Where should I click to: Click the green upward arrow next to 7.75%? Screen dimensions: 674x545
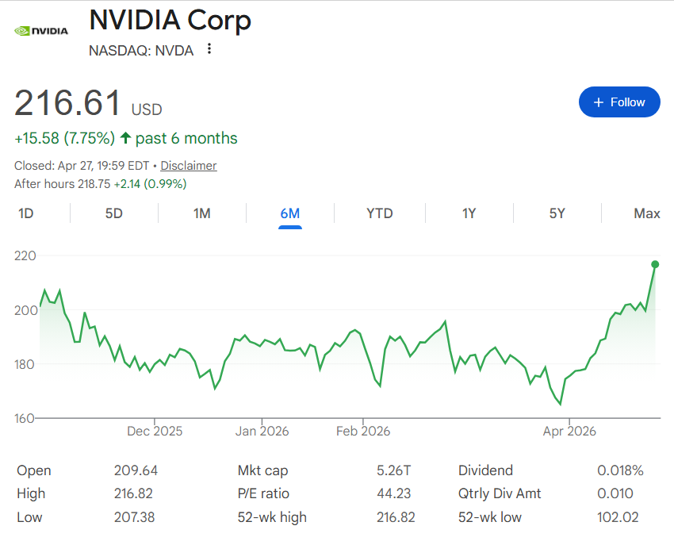(125, 138)
